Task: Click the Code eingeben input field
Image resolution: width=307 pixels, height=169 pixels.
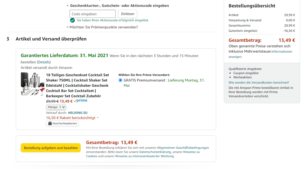Action: click(92, 14)
